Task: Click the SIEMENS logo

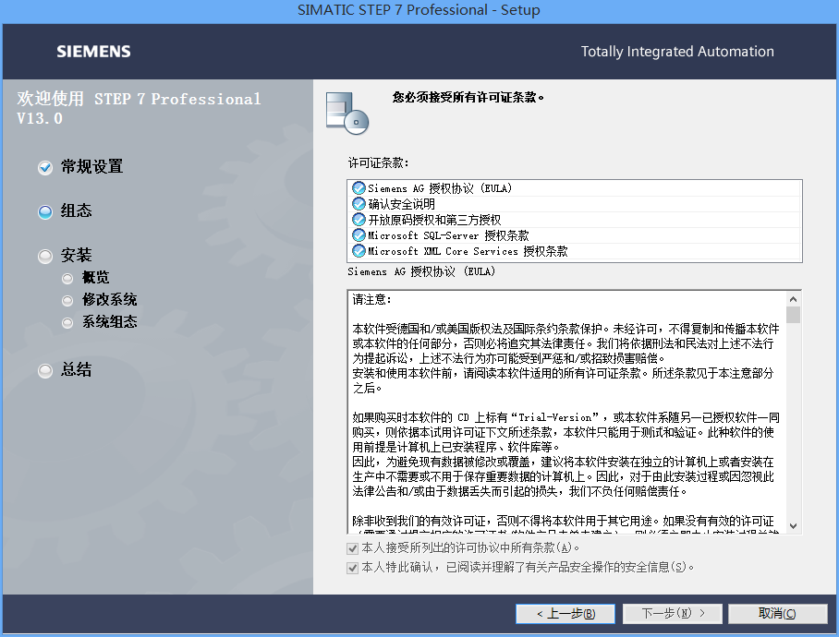Action: [93, 52]
